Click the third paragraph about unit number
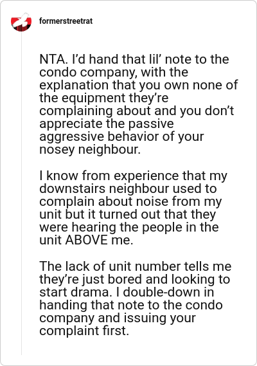Screen dimensions: 257x366 click(136, 298)
